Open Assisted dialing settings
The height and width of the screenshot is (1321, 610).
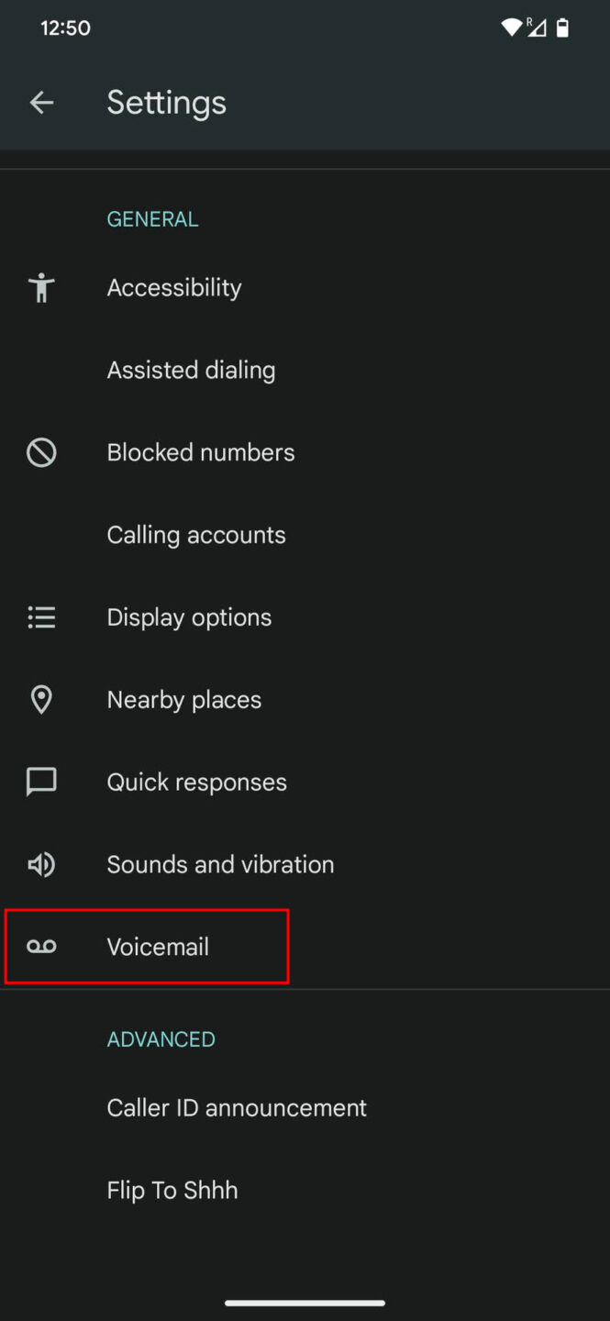tap(191, 370)
